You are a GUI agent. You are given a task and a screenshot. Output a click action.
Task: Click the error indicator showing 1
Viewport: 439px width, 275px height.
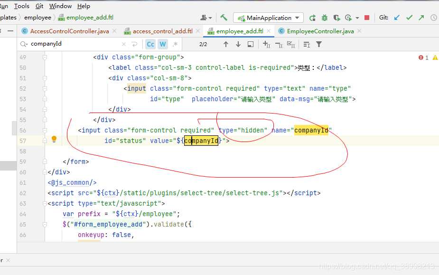tap(423, 57)
